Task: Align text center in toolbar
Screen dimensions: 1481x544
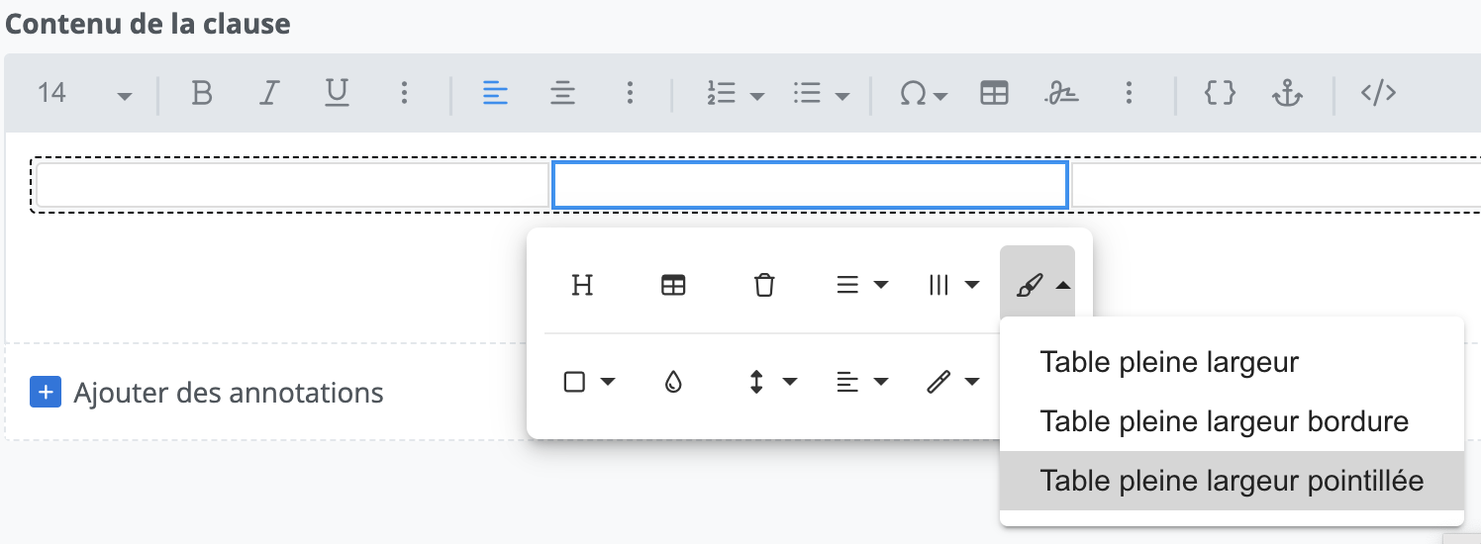Action: [x=562, y=94]
